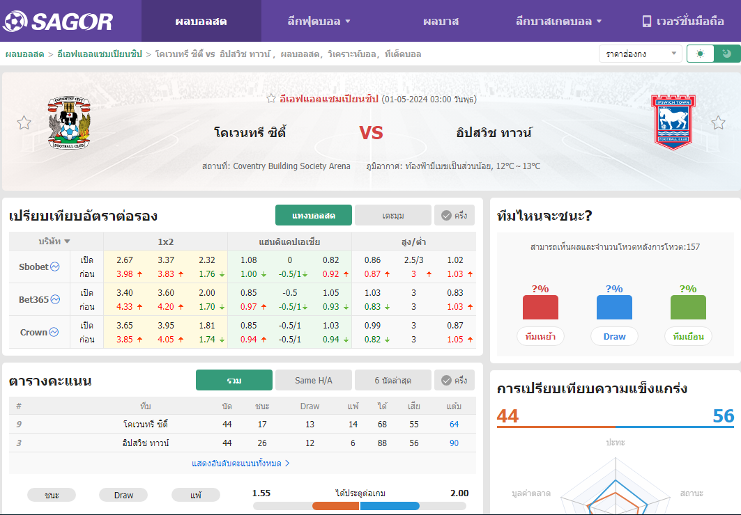741x515 pixels.
Task: Select the แทงบอลสด tab
Action: point(313,216)
